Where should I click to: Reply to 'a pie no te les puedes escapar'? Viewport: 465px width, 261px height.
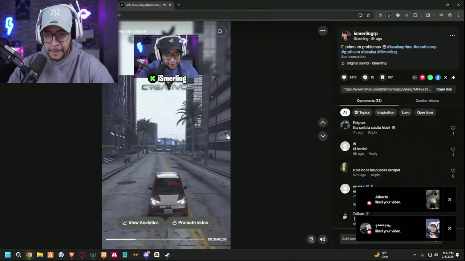point(375,175)
